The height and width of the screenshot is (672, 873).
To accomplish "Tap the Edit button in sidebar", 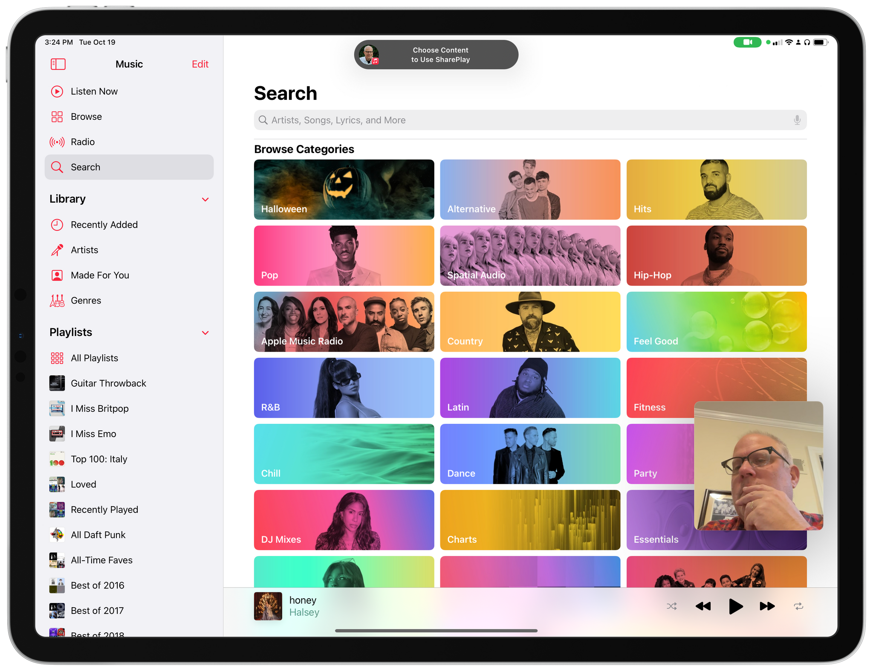I will (x=200, y=64).
